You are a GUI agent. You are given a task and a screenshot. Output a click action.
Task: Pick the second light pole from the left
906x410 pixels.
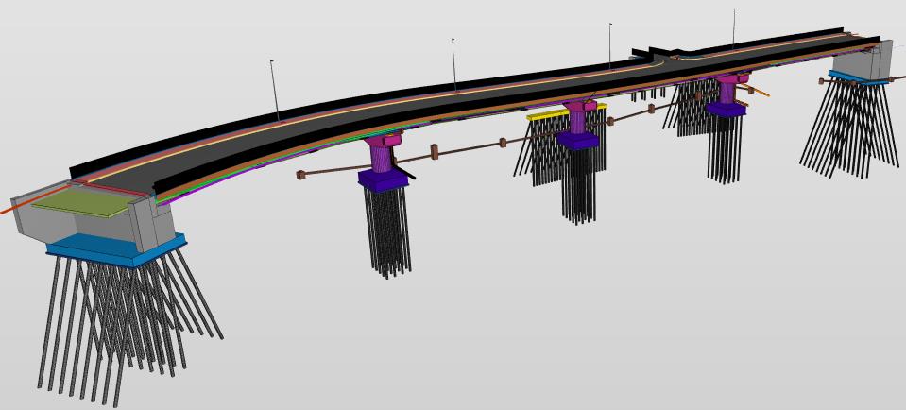click(x=454, y=64)
